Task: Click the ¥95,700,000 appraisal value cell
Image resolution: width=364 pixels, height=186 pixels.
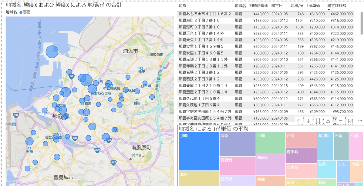Action: pos(341,111)
